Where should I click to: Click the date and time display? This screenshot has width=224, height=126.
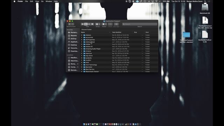click(x=178, y=1)
